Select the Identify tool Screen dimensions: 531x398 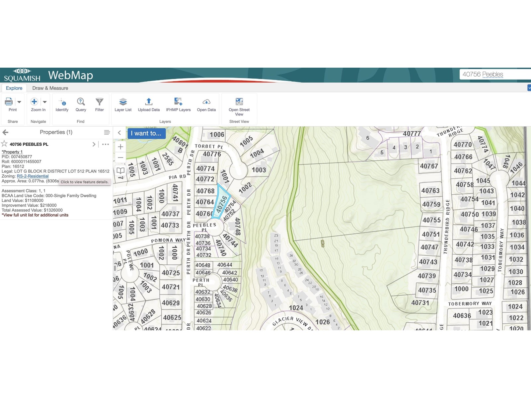tap(62, 102)
